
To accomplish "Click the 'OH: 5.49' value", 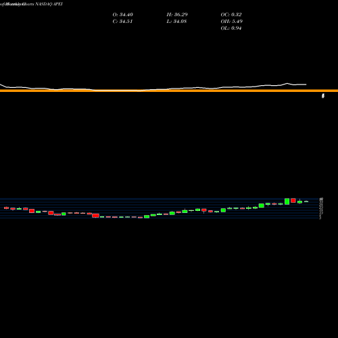I will [232, 22].
